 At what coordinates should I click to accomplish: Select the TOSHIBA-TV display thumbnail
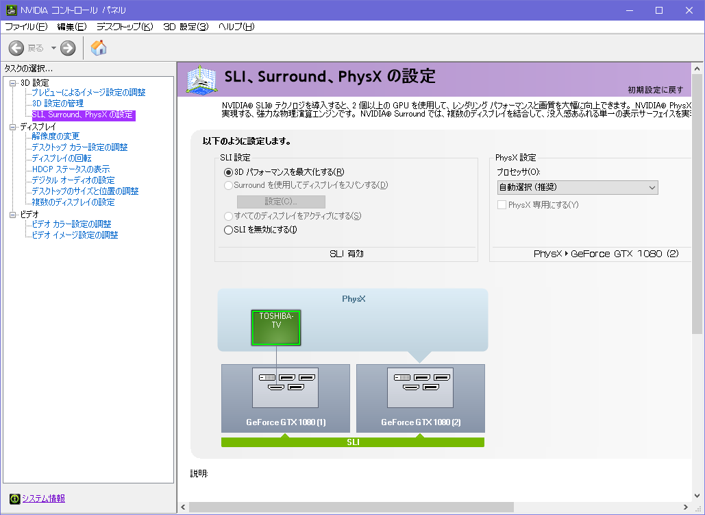(276, 328)
